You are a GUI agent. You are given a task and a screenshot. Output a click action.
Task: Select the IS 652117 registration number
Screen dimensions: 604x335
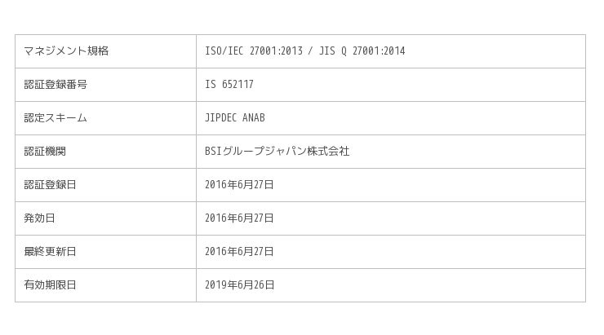point(229,85)
